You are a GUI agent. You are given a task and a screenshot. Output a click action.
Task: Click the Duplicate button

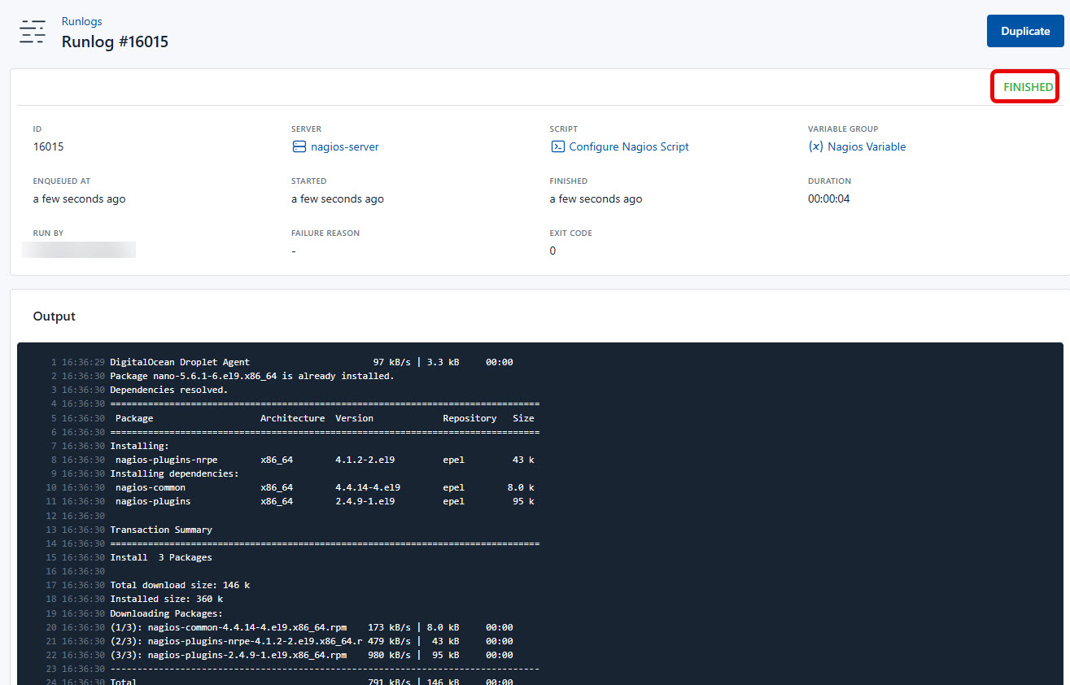click(x=1025, y=30)
